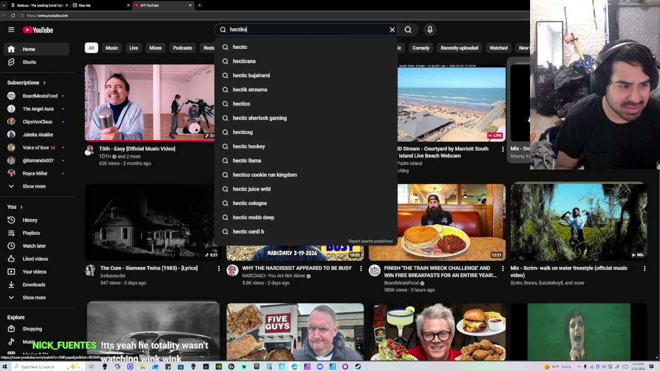Click the magnifier search button

click(408, 29)
